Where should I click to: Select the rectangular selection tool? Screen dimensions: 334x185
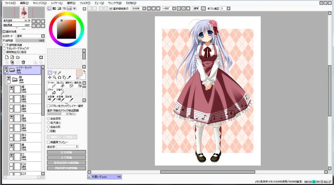[x=50, y=73]
